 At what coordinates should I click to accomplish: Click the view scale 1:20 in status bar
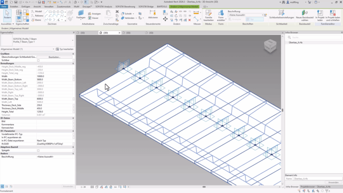point(83,187)
